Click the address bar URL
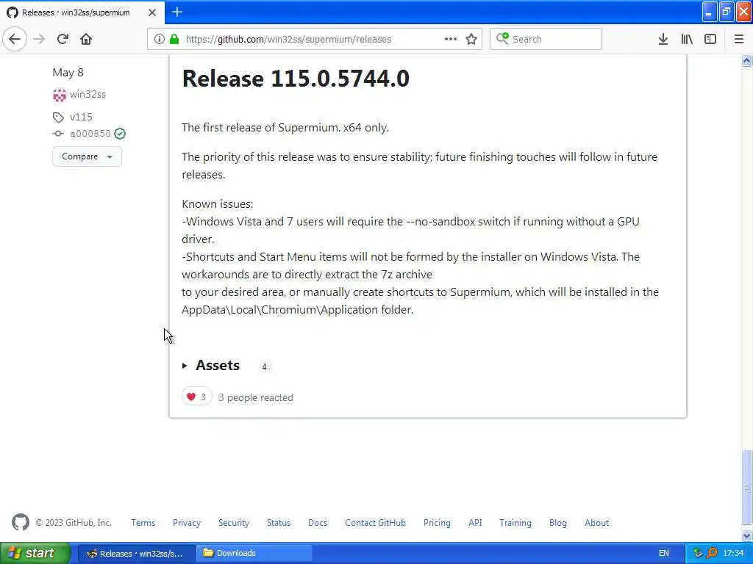Screen dimensions: 753x564 (288, 40)
